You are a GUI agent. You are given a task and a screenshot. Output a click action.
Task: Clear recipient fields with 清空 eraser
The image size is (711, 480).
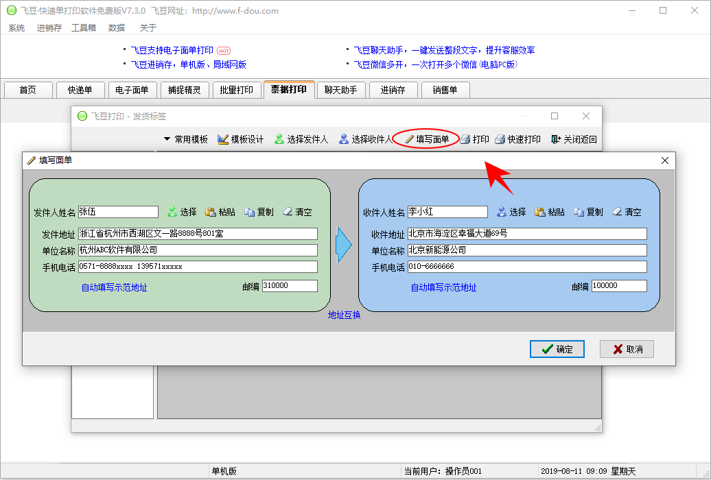point(618,213)
